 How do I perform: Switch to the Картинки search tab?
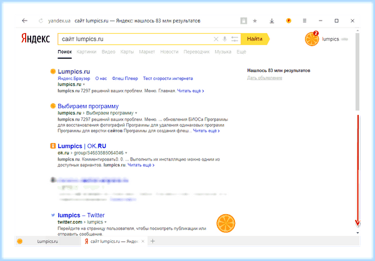pos(86,52)
